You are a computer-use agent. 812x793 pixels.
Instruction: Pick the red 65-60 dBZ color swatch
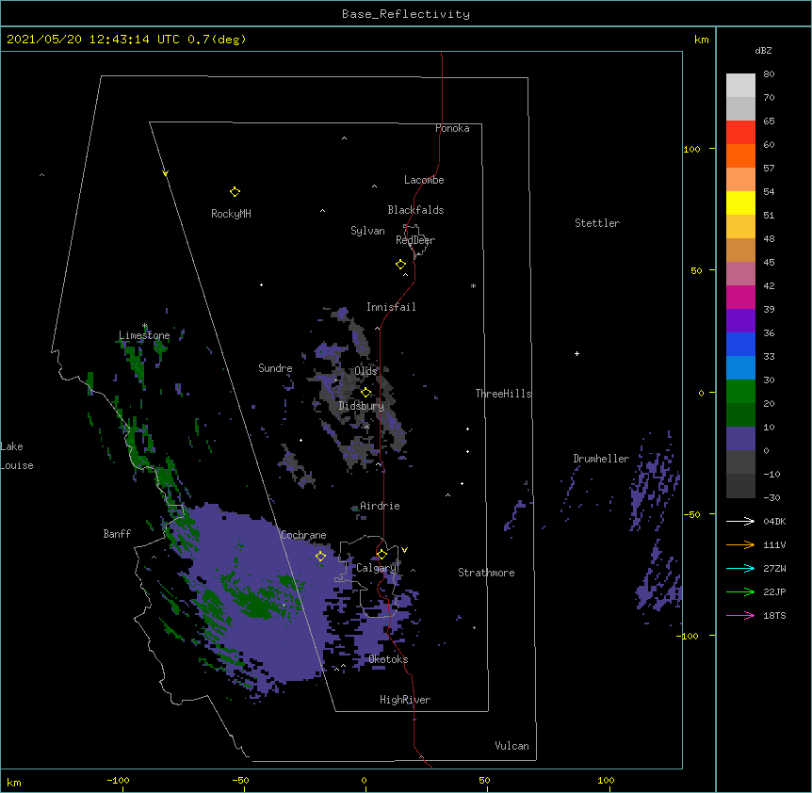(740, 132)
